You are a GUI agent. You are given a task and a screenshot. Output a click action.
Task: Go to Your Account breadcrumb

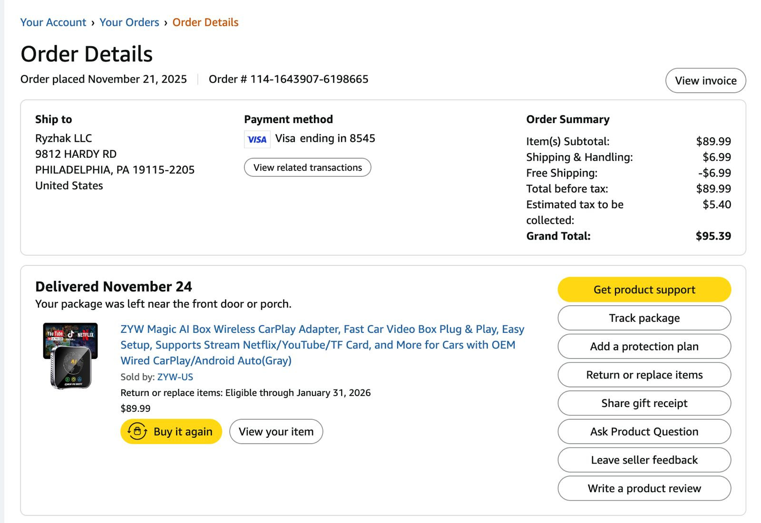(x=53, y=22)
